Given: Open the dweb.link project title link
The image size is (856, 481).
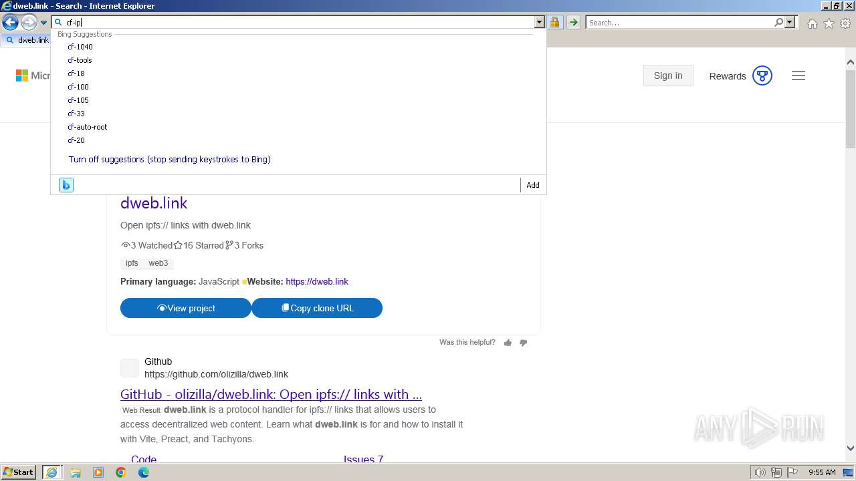Looking at the screenshot, I should pyautogui.click(x=154, y=202).
